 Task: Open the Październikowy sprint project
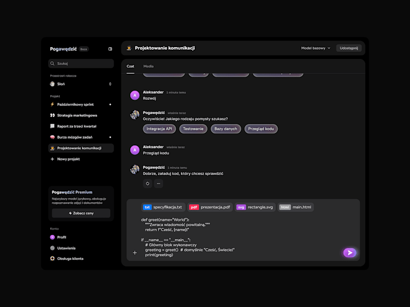(x=81, y=104)
